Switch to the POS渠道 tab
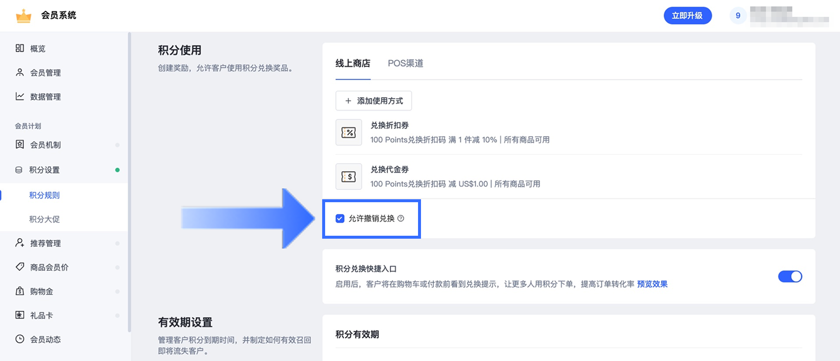840x361 pixels. pos(406,64)
